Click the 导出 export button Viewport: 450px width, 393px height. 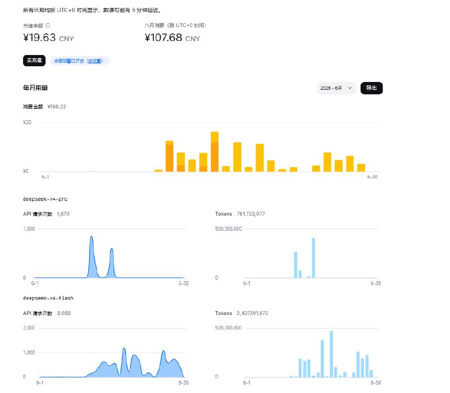[x=371, y=88]
